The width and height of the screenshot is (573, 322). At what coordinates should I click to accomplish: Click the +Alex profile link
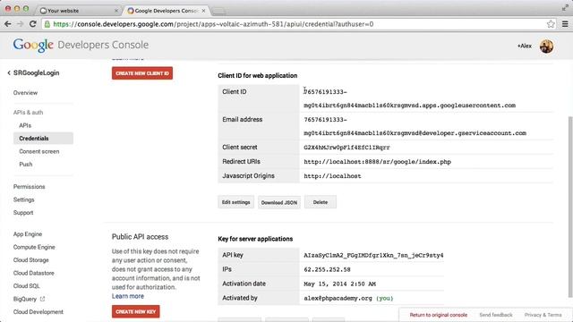pyautogui.click(x=525, y=46)
